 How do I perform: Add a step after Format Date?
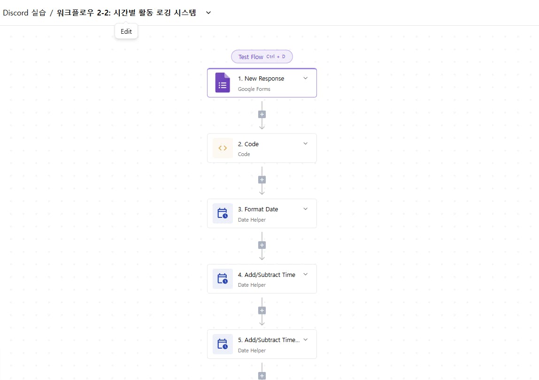(262, 245)
